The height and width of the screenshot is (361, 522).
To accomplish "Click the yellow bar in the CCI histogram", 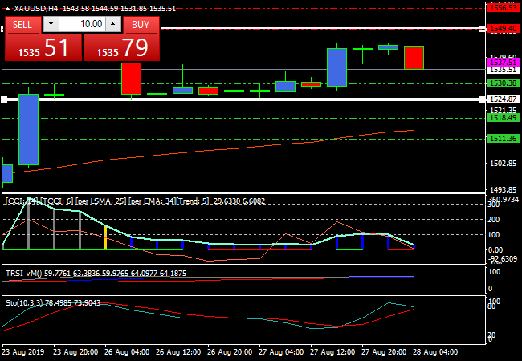I will (105, 237).
